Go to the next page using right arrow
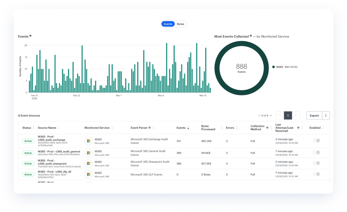Screen dimensions: 347x212 [296, 115]
